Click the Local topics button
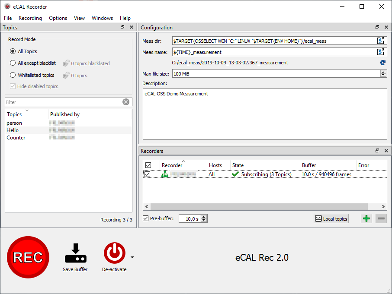392x294 pixels. point(331,219)
